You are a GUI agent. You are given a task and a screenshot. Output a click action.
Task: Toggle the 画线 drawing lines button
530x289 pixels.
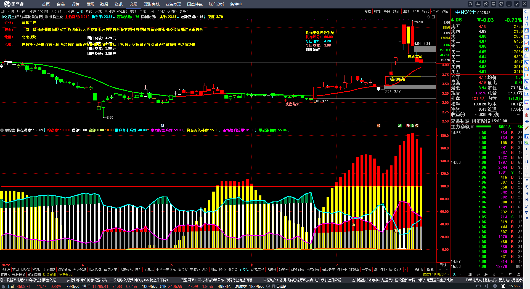[x=406, y=11]
